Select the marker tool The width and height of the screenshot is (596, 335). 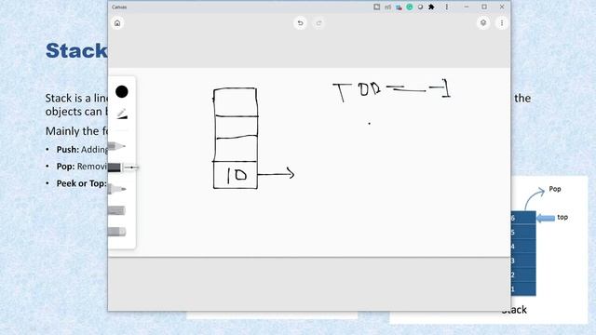[116, 189]
